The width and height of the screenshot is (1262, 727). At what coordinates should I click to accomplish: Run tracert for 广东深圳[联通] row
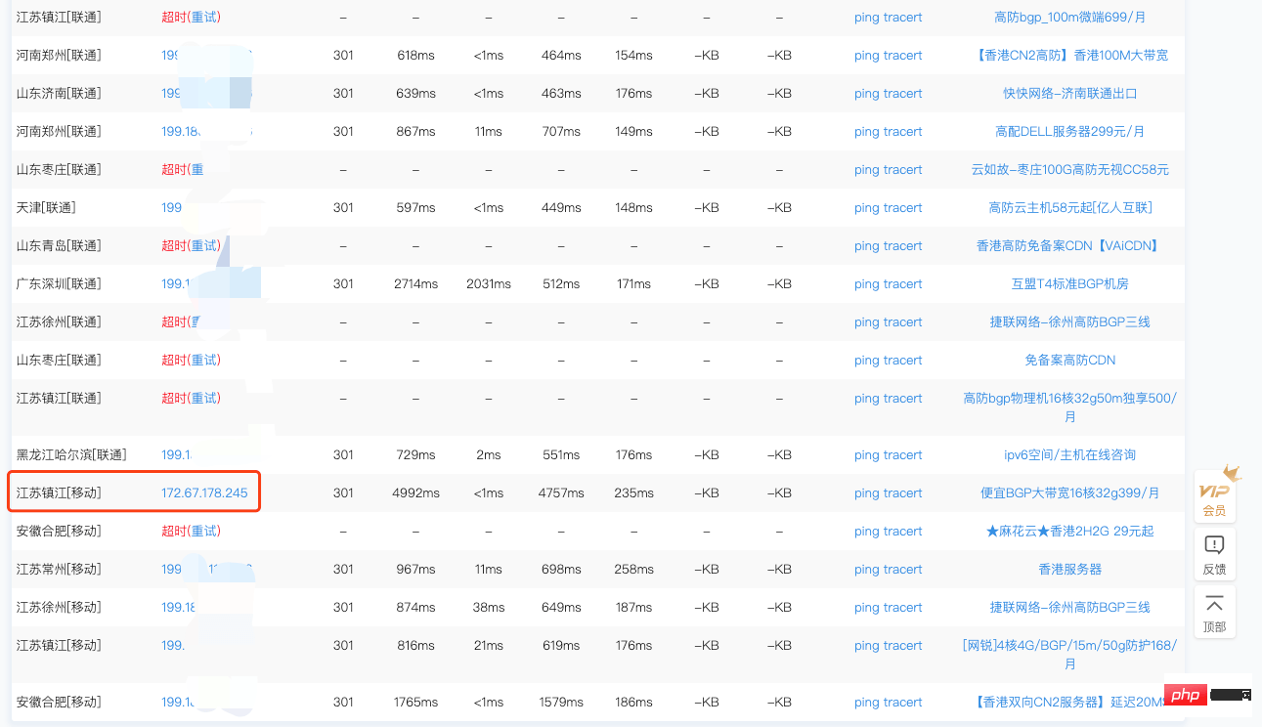click(x=902, y=284)
